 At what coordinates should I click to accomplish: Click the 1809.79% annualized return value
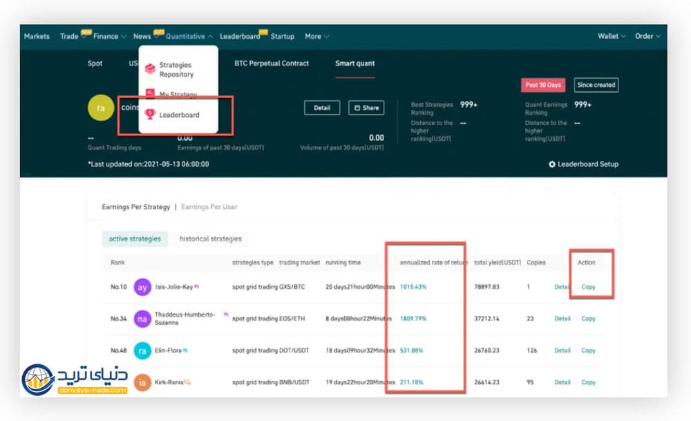[413, 318]
